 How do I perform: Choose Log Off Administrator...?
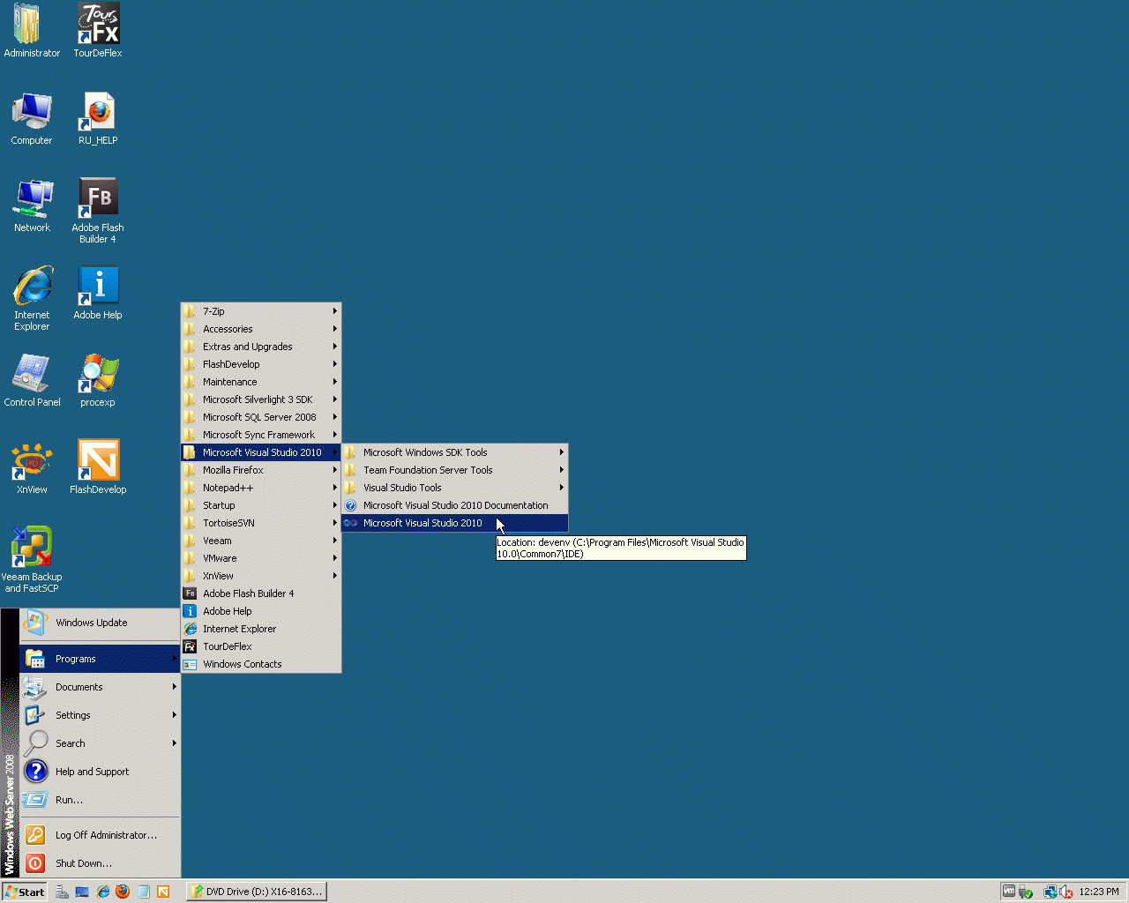click(x=100, y=835)
